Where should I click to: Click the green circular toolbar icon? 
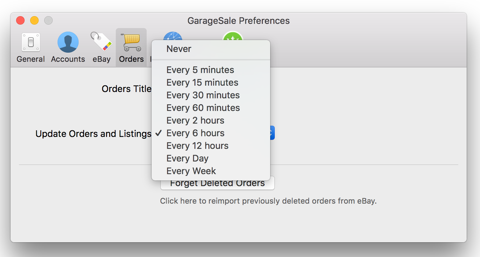(x=233, y=36)
